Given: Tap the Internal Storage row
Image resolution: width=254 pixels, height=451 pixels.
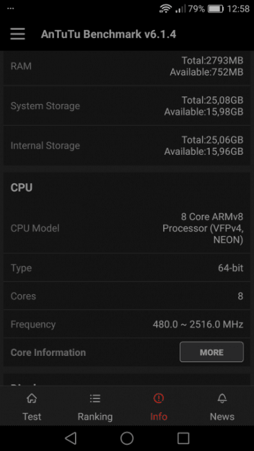Looking at the screenshot, I should pyautogui.click(x=127, y=145).
